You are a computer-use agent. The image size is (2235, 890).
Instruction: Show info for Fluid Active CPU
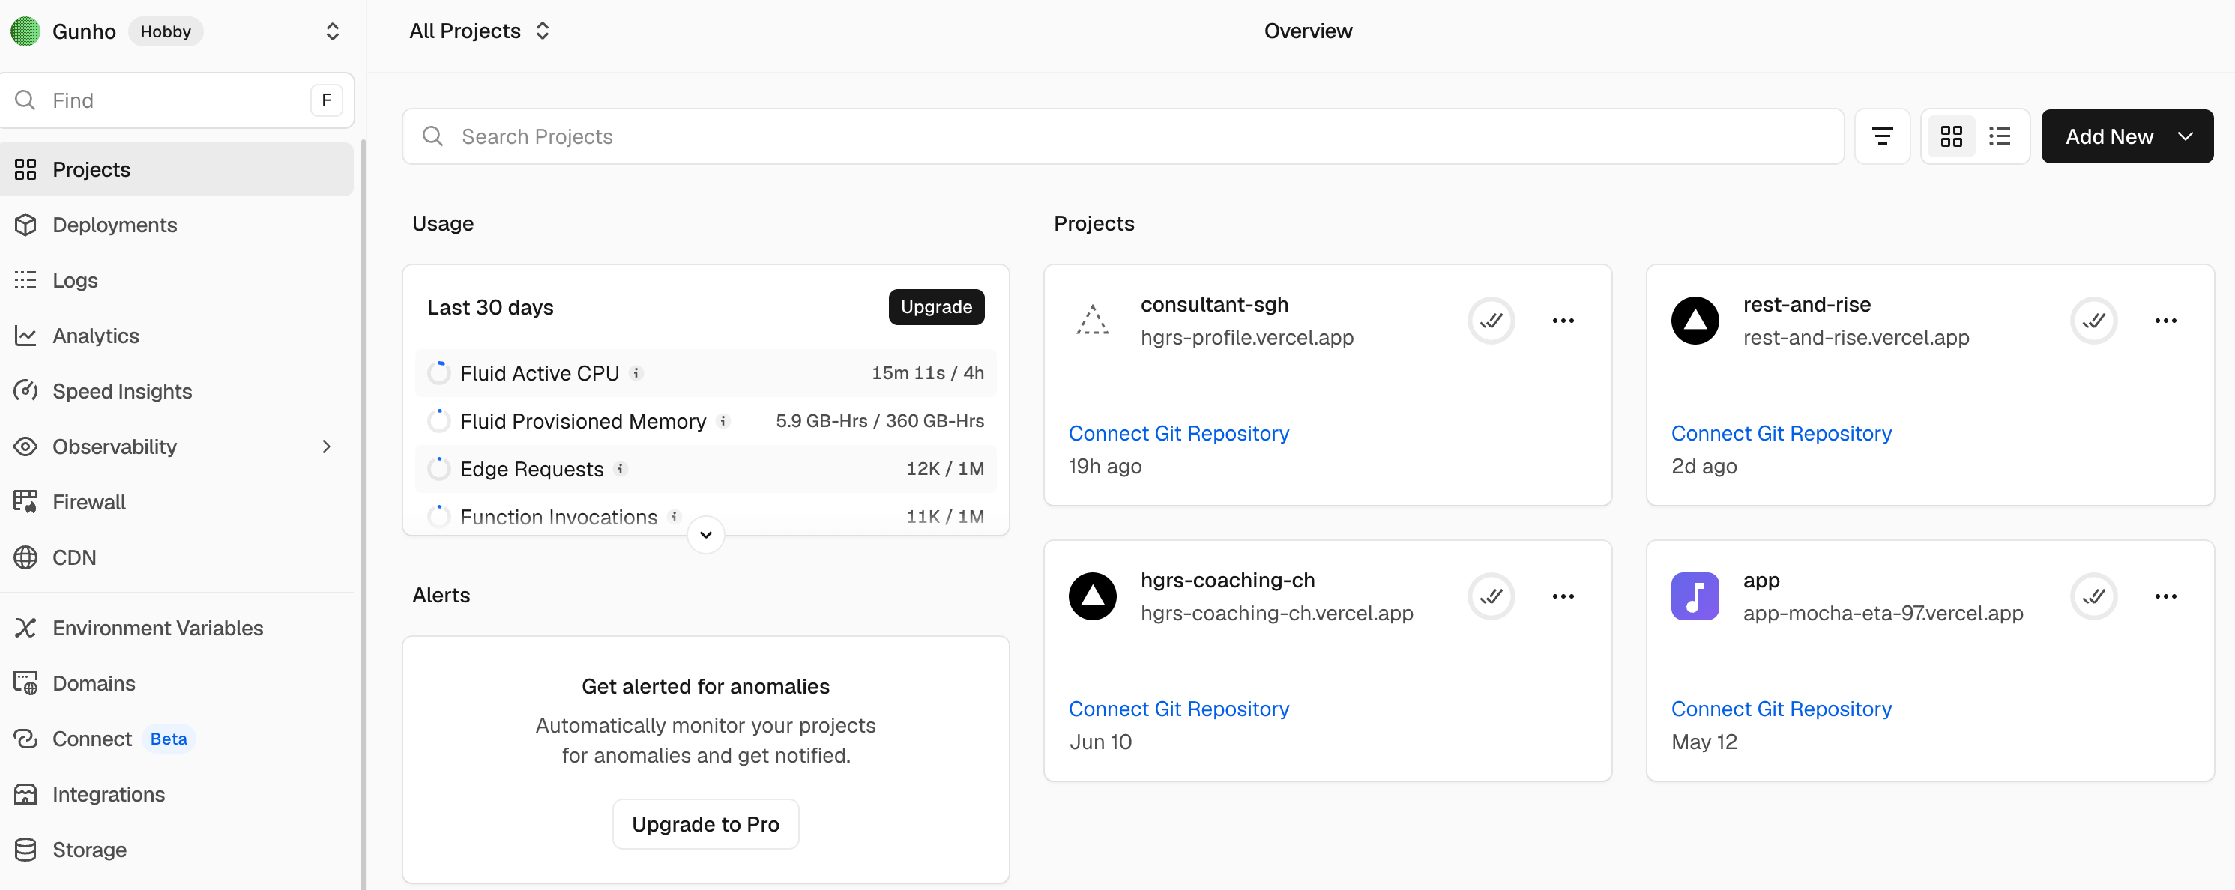[636, 373]
